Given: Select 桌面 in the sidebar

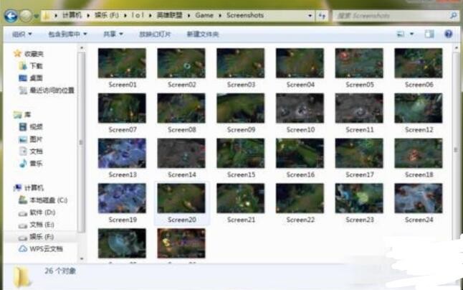Looking at the screenshot, I should coord(36,78).
